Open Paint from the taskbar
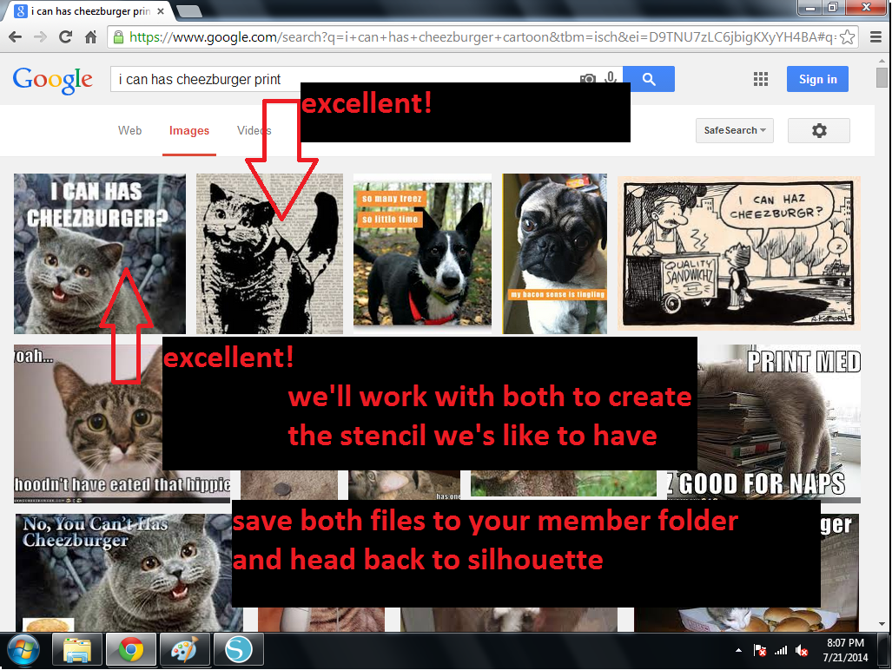 point(184,650)
